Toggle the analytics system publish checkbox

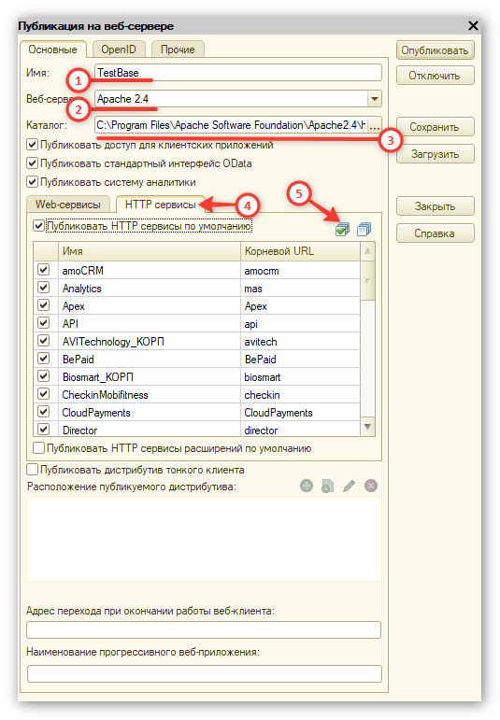click(32, 182)
